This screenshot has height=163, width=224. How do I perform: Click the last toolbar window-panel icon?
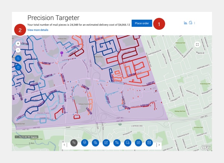149,143
